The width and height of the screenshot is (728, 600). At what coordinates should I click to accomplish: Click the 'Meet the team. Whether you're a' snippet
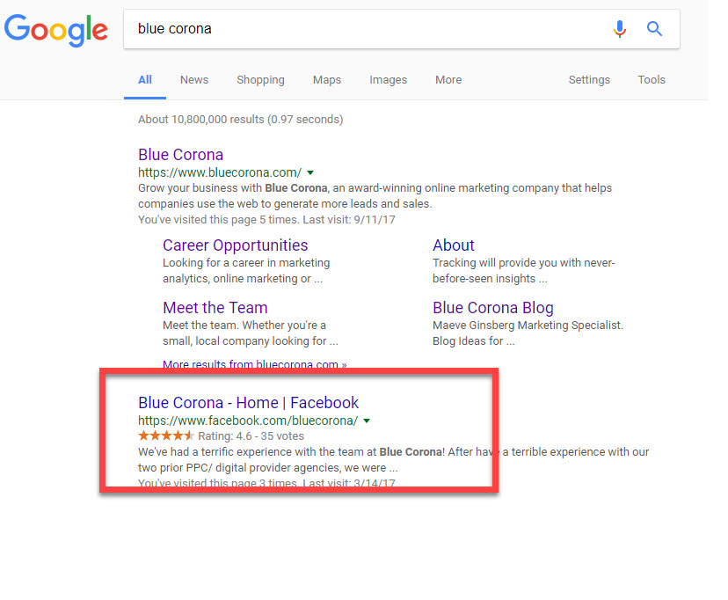click(x=251, y=333)
